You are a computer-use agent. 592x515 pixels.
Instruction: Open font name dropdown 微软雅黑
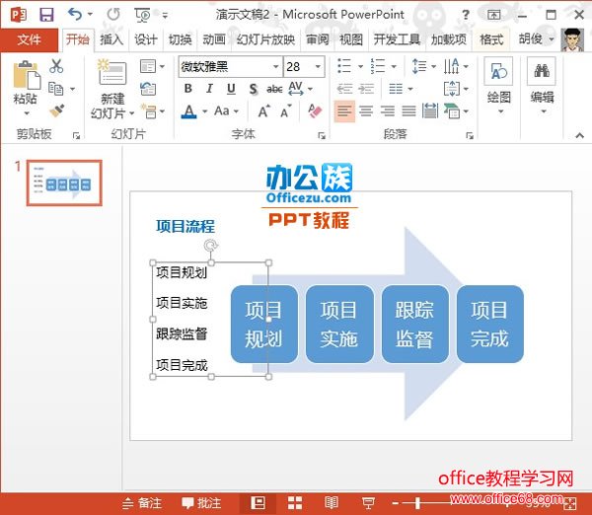(x=276, y=67)
